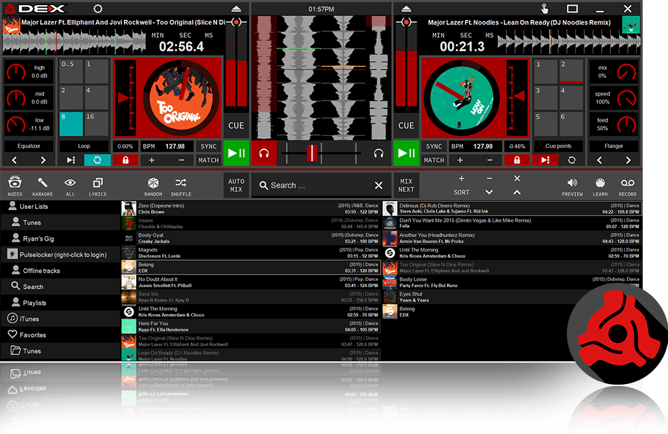Toggle the All visibility eye icon

70,184
